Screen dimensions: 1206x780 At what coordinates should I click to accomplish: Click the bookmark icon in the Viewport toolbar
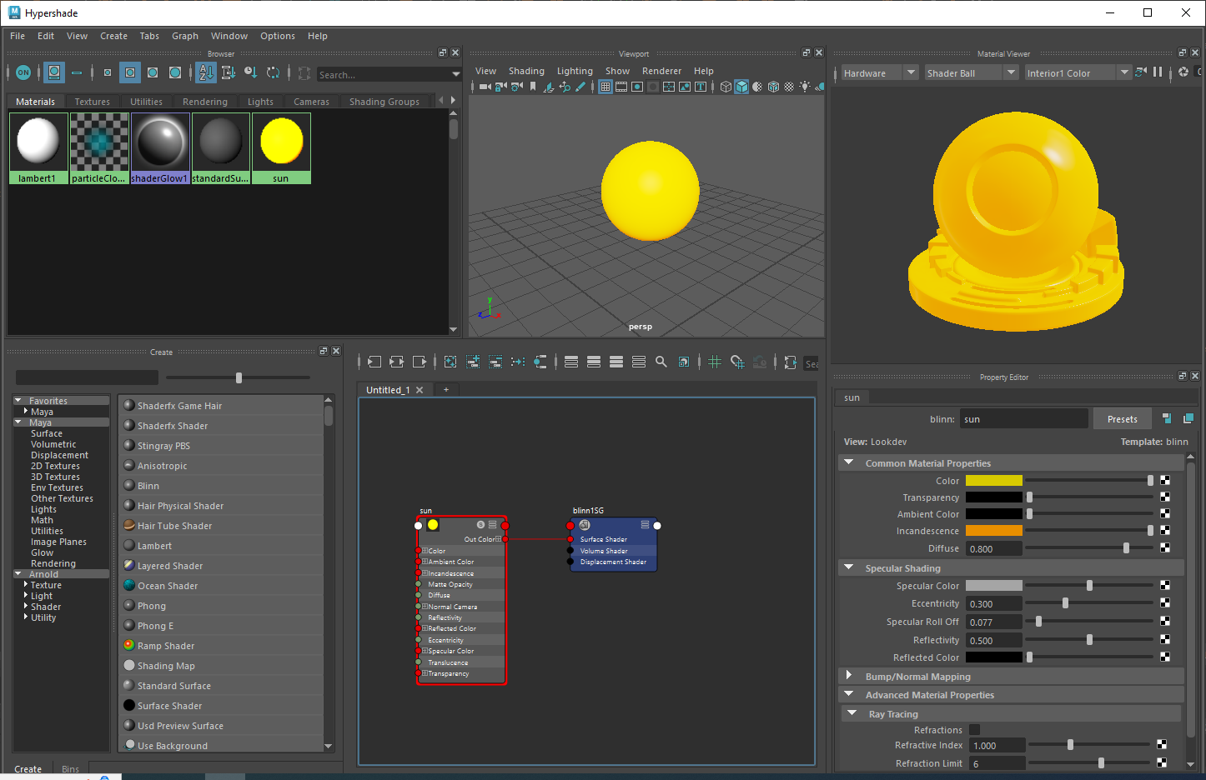pos(534,87)
